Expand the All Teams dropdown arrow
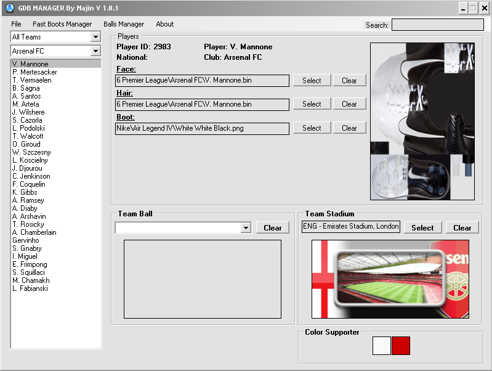Screen dimensions: 492x371 [95, 37]
